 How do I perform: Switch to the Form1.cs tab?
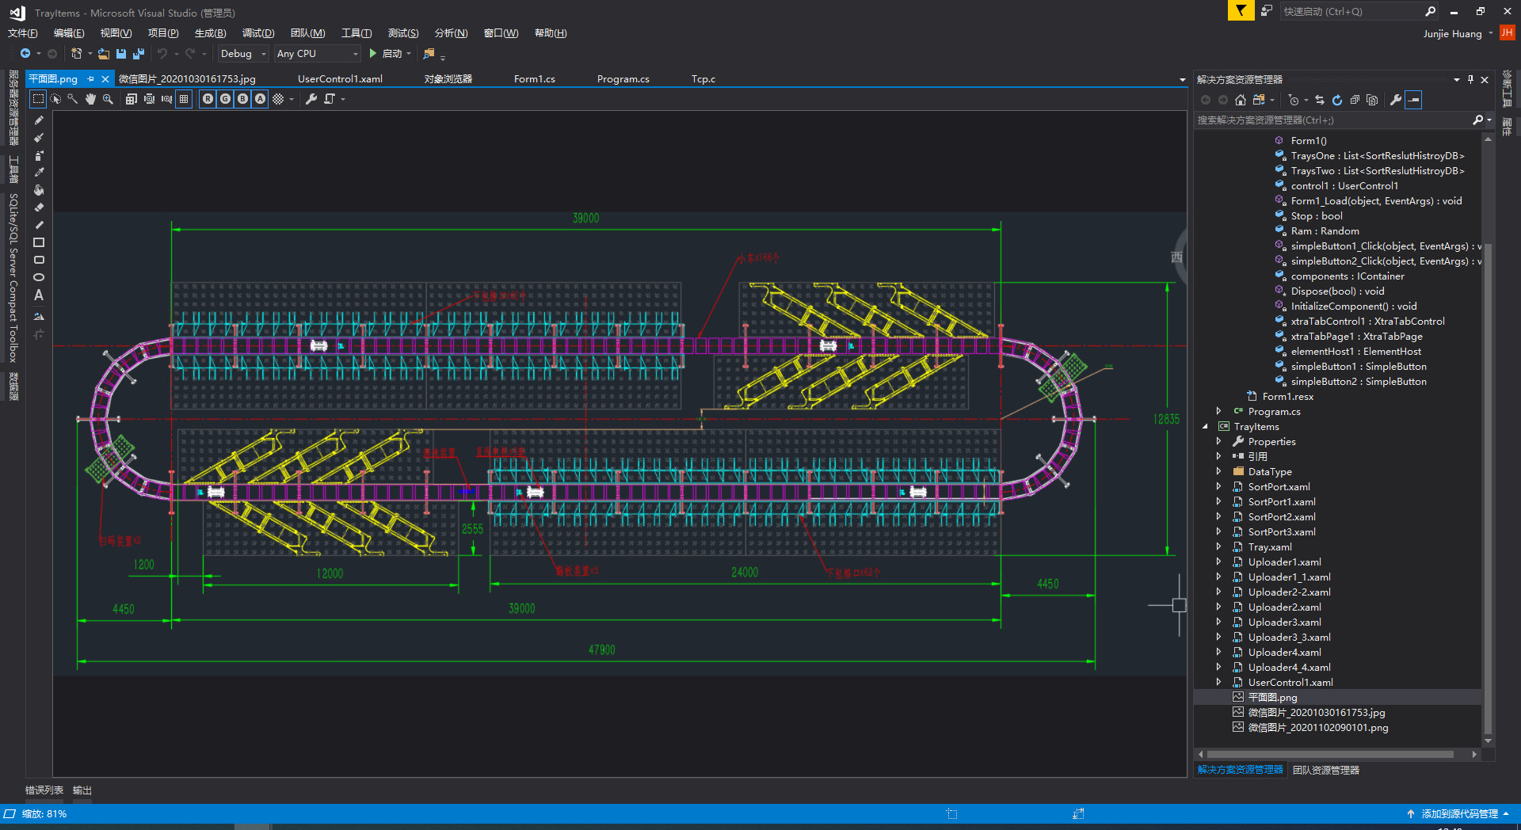tap(534, 79)
